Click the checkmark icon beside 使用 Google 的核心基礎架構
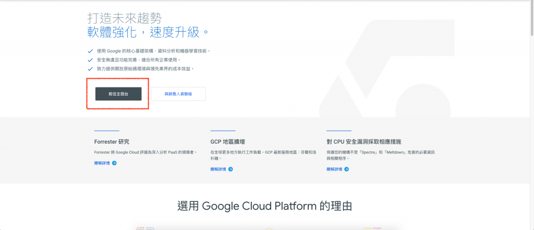534x230 pixels. click(x=90, y=52)
